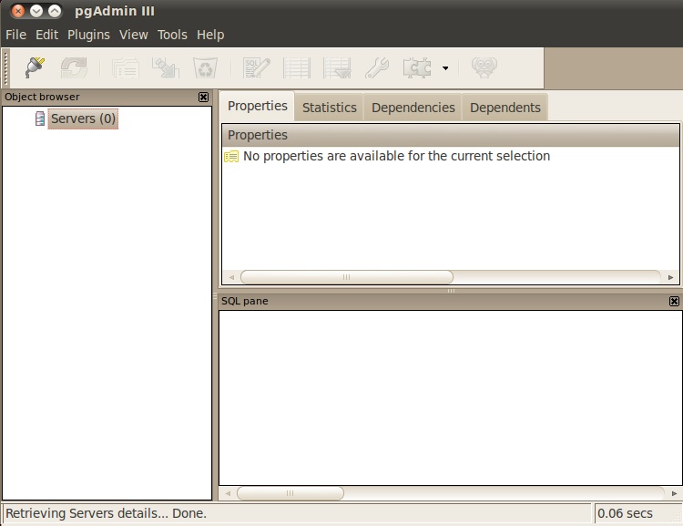The width and height of the screenshot is (683, 526).
Task: Click the '0.06 secs' status bar field
Action: [x=637, y=513]
